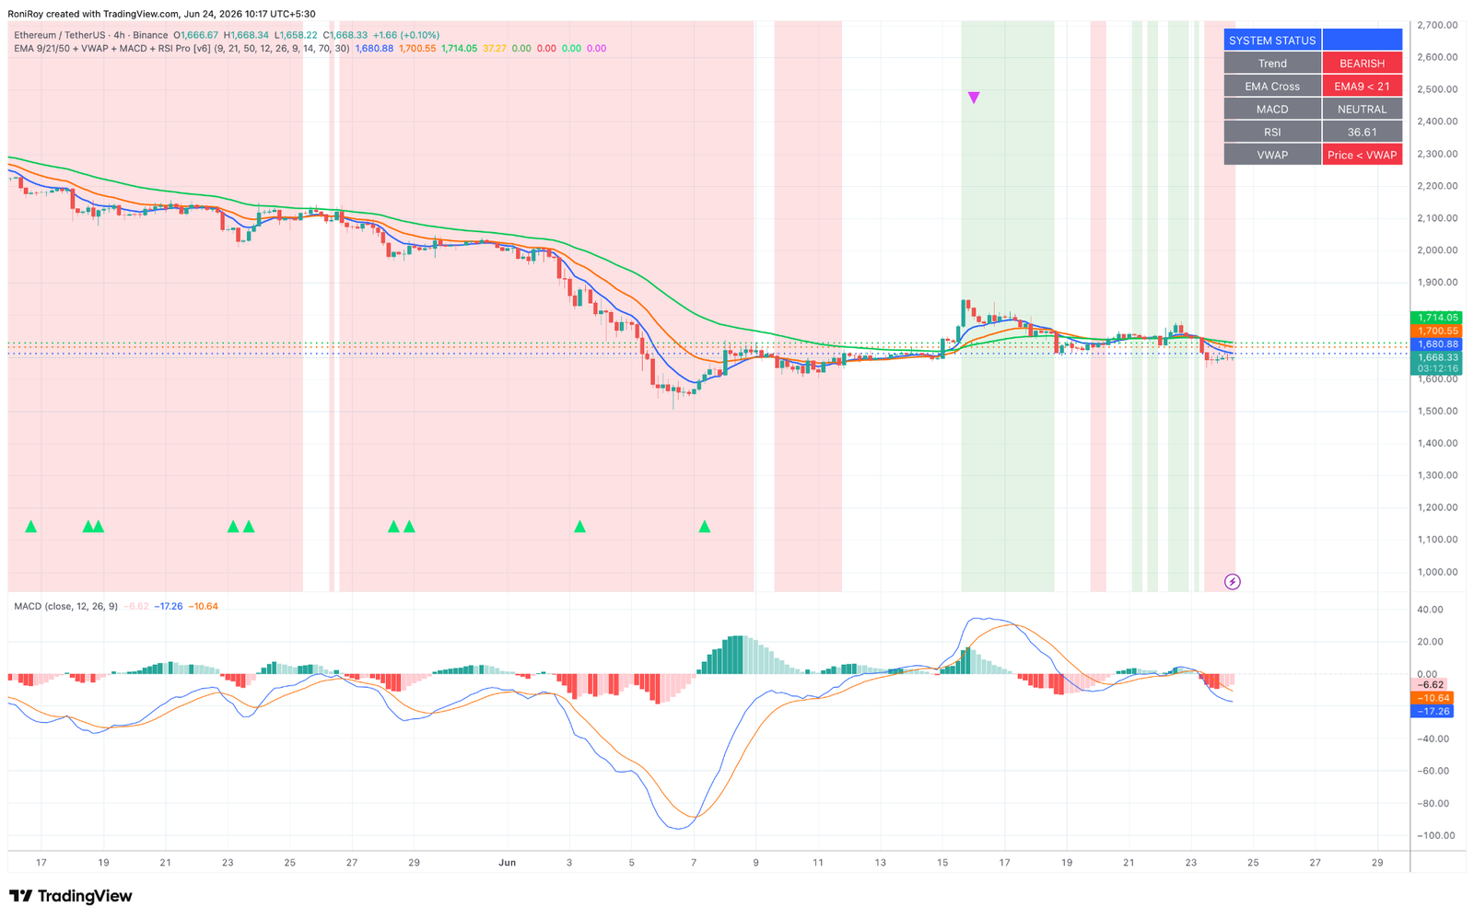
Task: Click the MACD (close, 12, 26, 9) legend
Action: 65,606
